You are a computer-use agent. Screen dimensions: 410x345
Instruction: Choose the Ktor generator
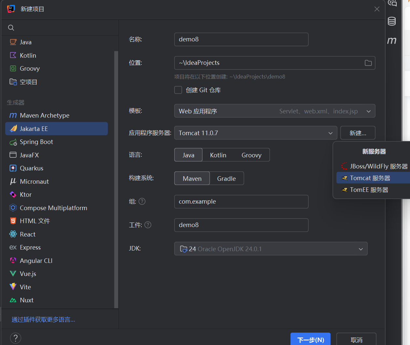point(56,194)
